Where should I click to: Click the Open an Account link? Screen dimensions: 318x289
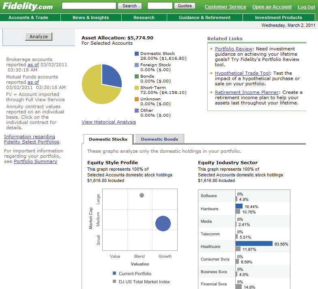click(272, 7)
